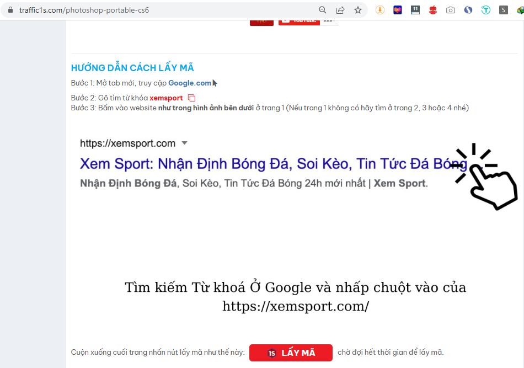Click the red LẤY MÃ button
This screenshot has height=368, width=524.
pyautogui.click(x=291, y=353)
